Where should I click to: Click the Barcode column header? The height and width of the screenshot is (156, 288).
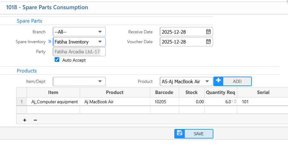164,92
